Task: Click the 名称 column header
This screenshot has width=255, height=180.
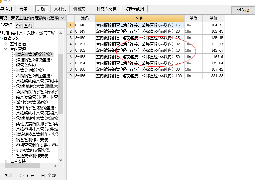Action: 140,18
